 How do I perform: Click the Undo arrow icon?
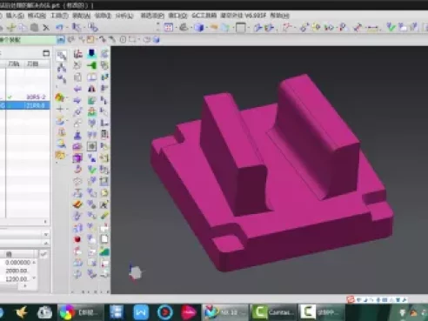click(59, 28)
